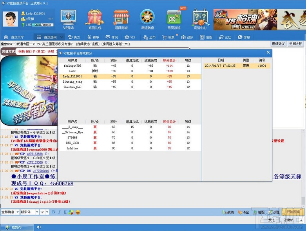Select the liumang_tong row

(x=130, y=82)
